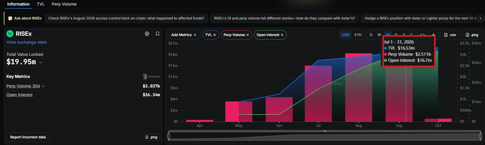Click the October Perp Volume bar
Viewport: 485px width, 145px height.
[x=438, y=120]
